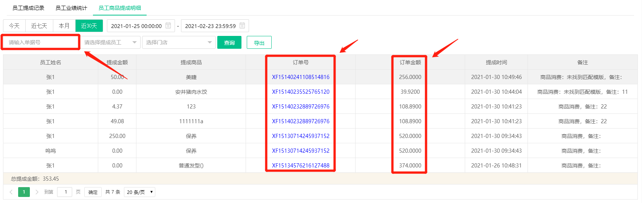Open order link XF15140241108514816
Viewport: 642px width, 203px height.
(301, 77)
